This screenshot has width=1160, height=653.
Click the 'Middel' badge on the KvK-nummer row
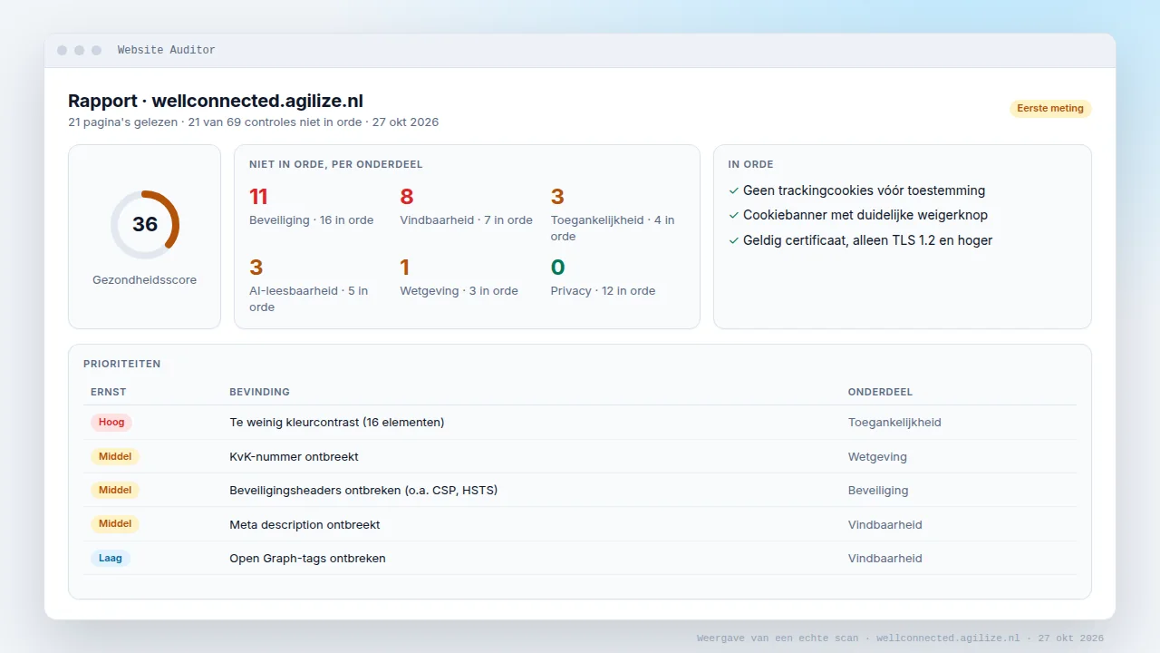tap(115, 456)
